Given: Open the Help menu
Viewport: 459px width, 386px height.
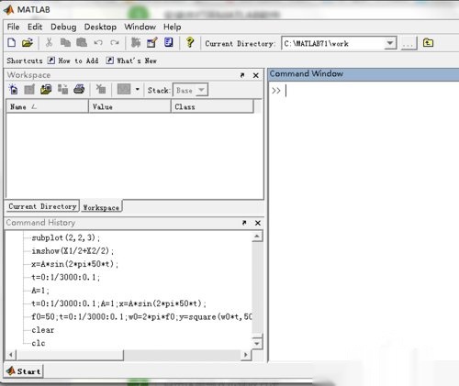Looking at the screenshot, I should click(172, 27).
